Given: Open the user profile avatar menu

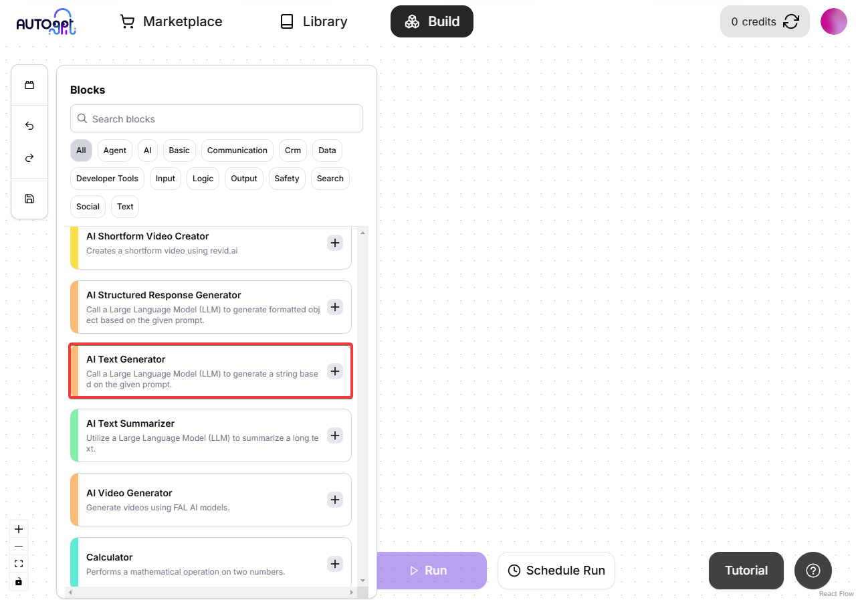Looking at the screenshot, I should [x=833, y=21].
